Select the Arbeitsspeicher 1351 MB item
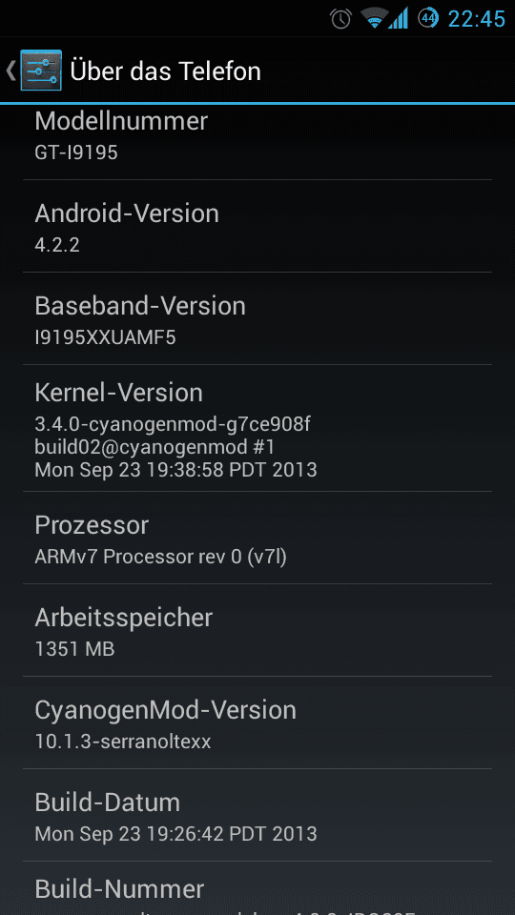 257,630
